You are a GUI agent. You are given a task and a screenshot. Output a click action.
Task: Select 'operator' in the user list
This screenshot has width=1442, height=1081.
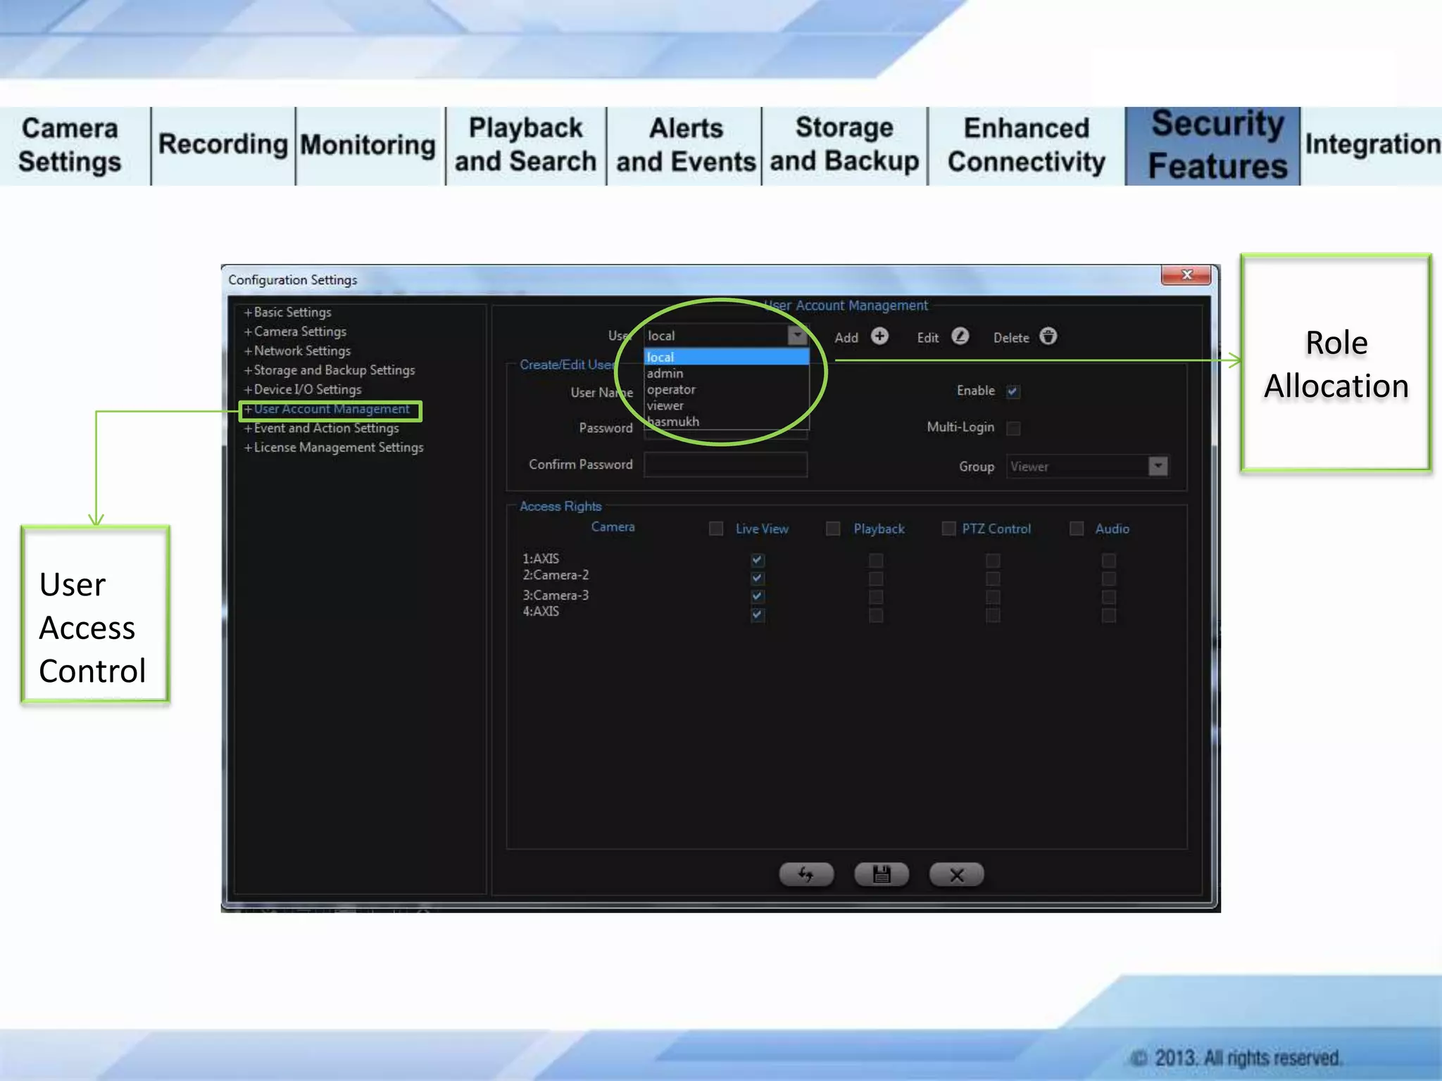pyautogui.click(x=727, y=390)
